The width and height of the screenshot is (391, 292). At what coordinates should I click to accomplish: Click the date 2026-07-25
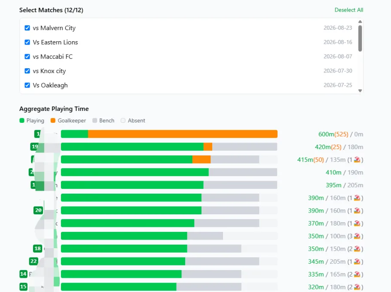click(338, 85)
